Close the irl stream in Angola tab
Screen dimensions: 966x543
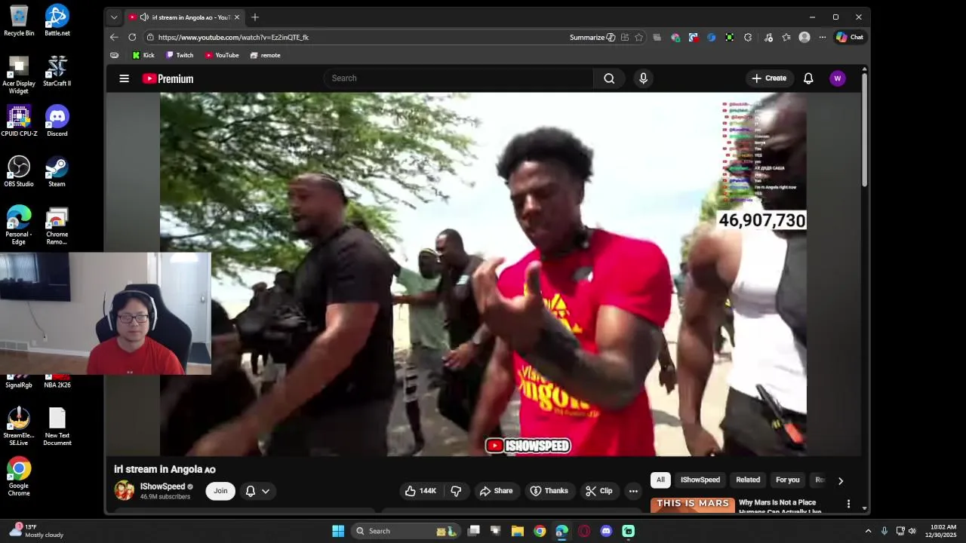click(237, 17)
